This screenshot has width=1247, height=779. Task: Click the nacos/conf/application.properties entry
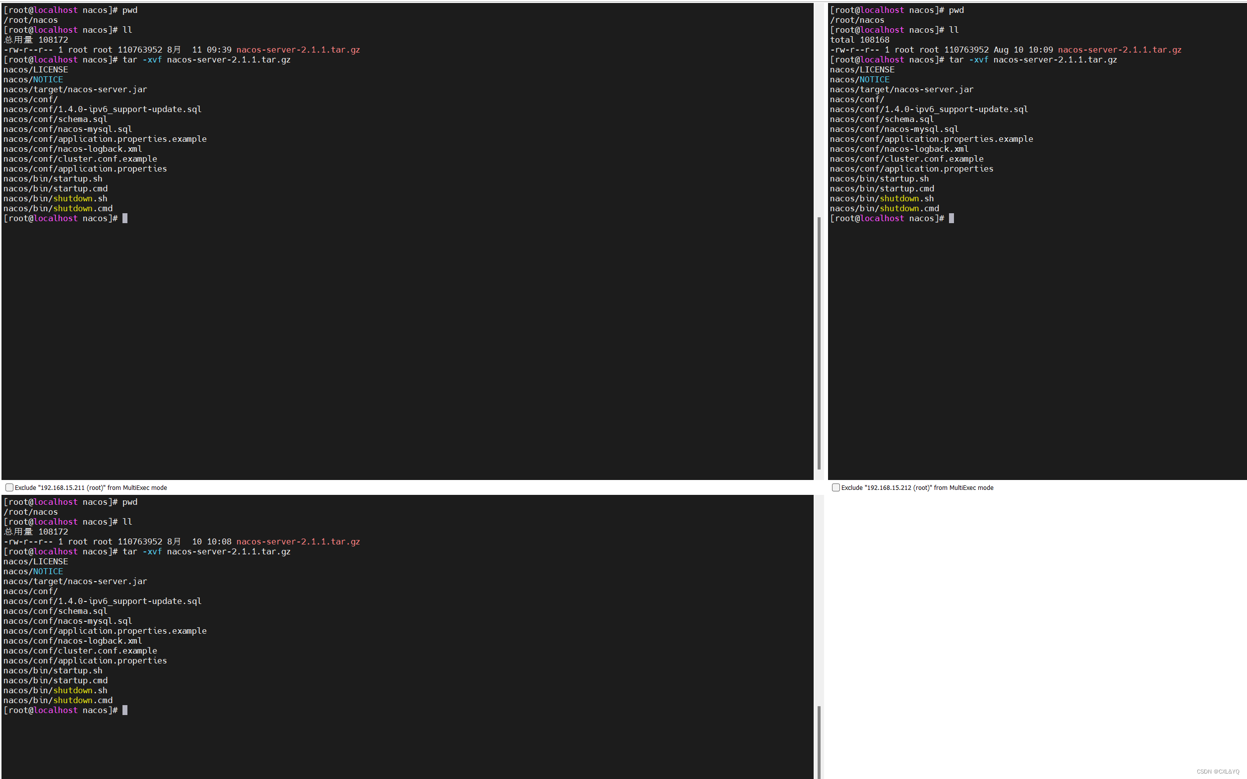pos(85,169)
